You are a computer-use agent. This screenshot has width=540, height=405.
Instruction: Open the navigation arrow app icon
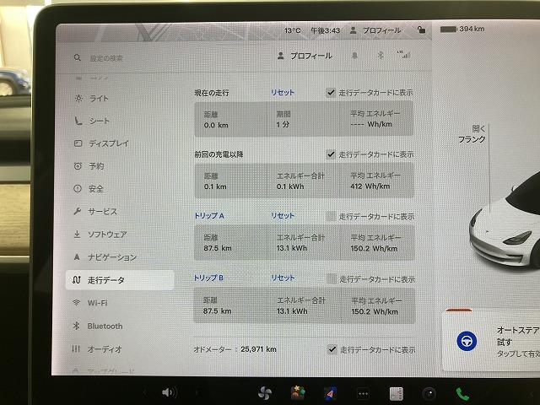[330, 392]
